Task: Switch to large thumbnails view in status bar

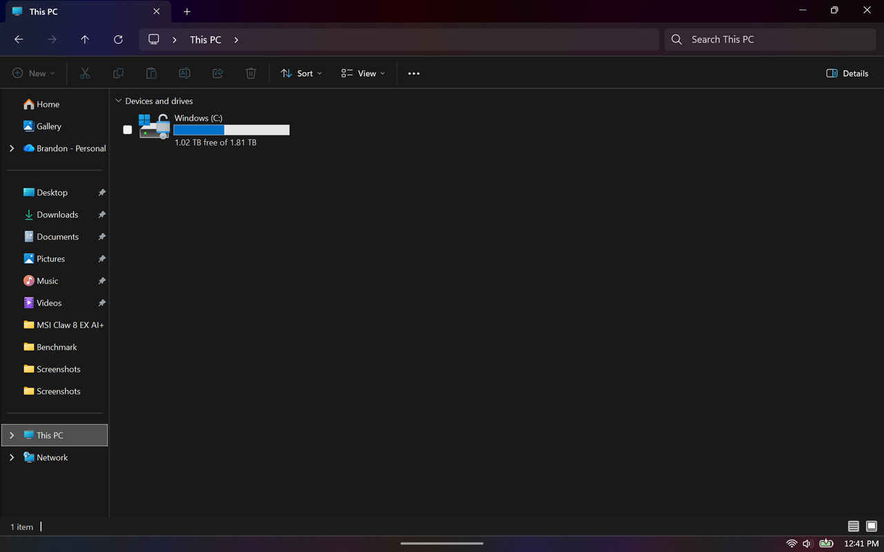Action: (872, 526)
